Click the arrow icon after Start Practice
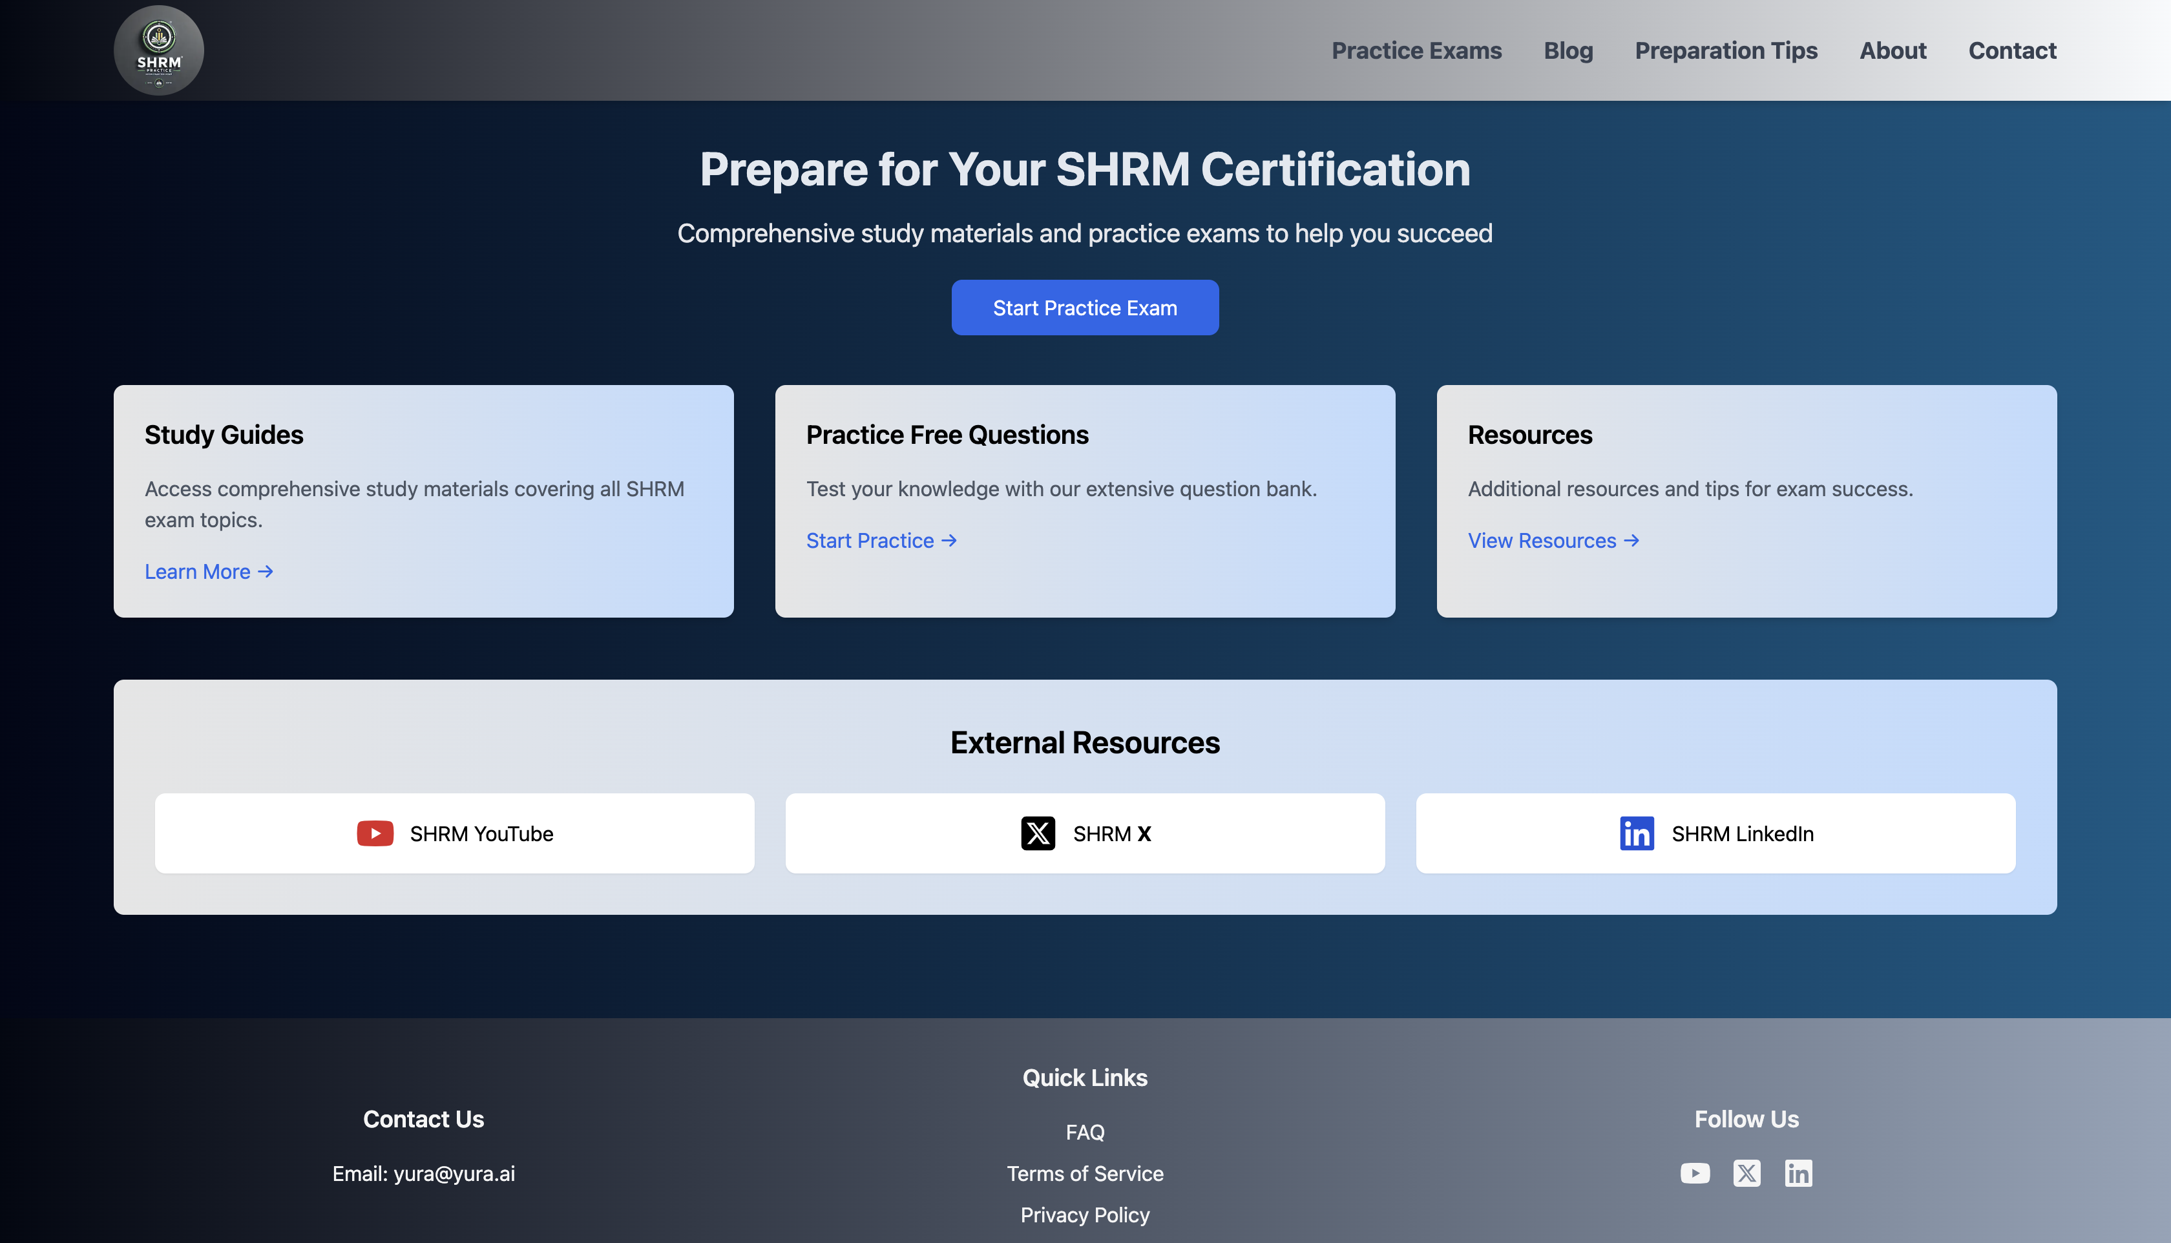The width and height of the screenshot is (2171, 1243). pos(949,540)
